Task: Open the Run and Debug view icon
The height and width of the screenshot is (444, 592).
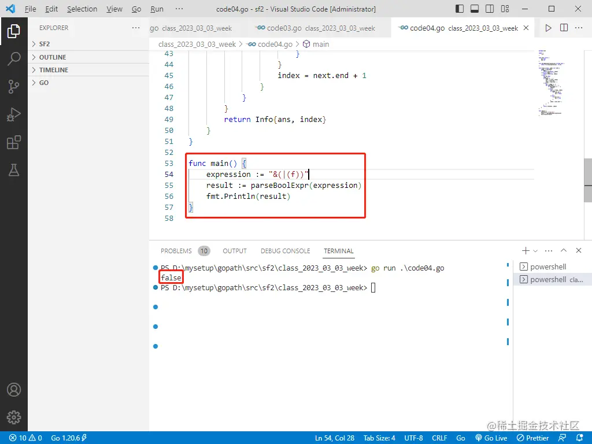Action: (x=14, y=114)
